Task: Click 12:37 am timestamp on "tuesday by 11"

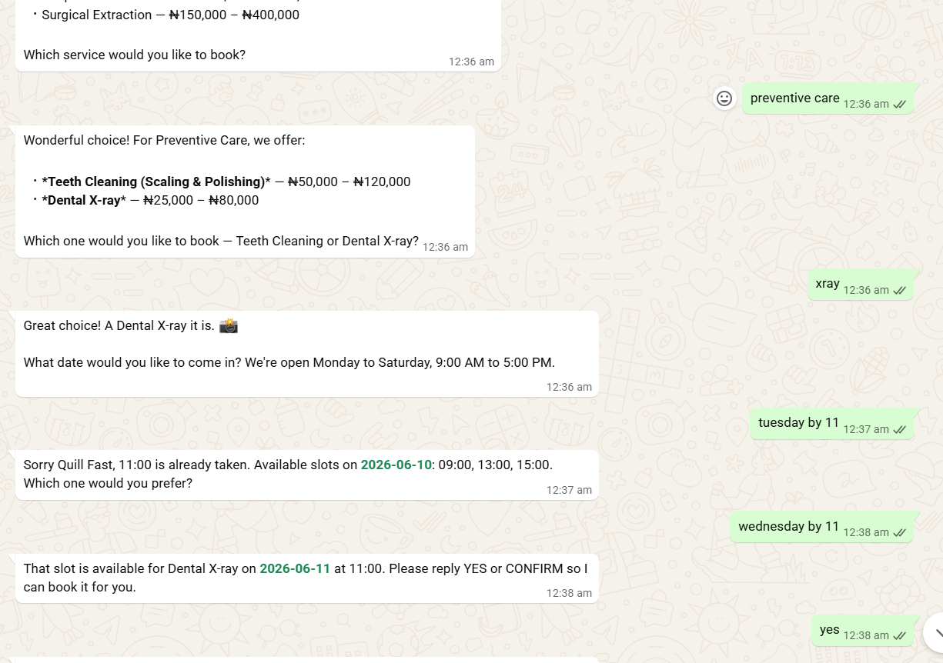Action: point(866,430)
